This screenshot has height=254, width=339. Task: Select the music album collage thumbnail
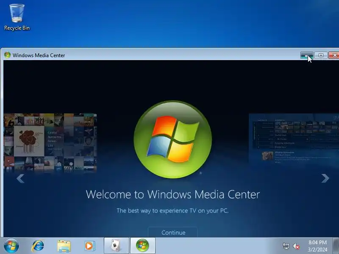click(x=50, y=143)
